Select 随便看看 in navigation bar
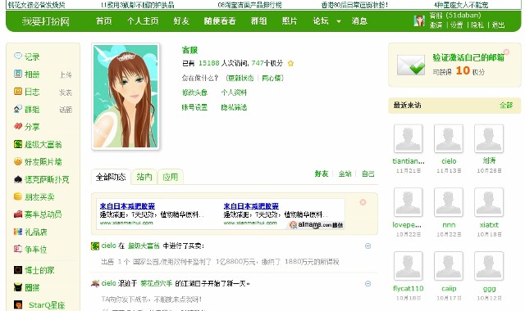Screen dimensions: 525x311 click(220, 21)
